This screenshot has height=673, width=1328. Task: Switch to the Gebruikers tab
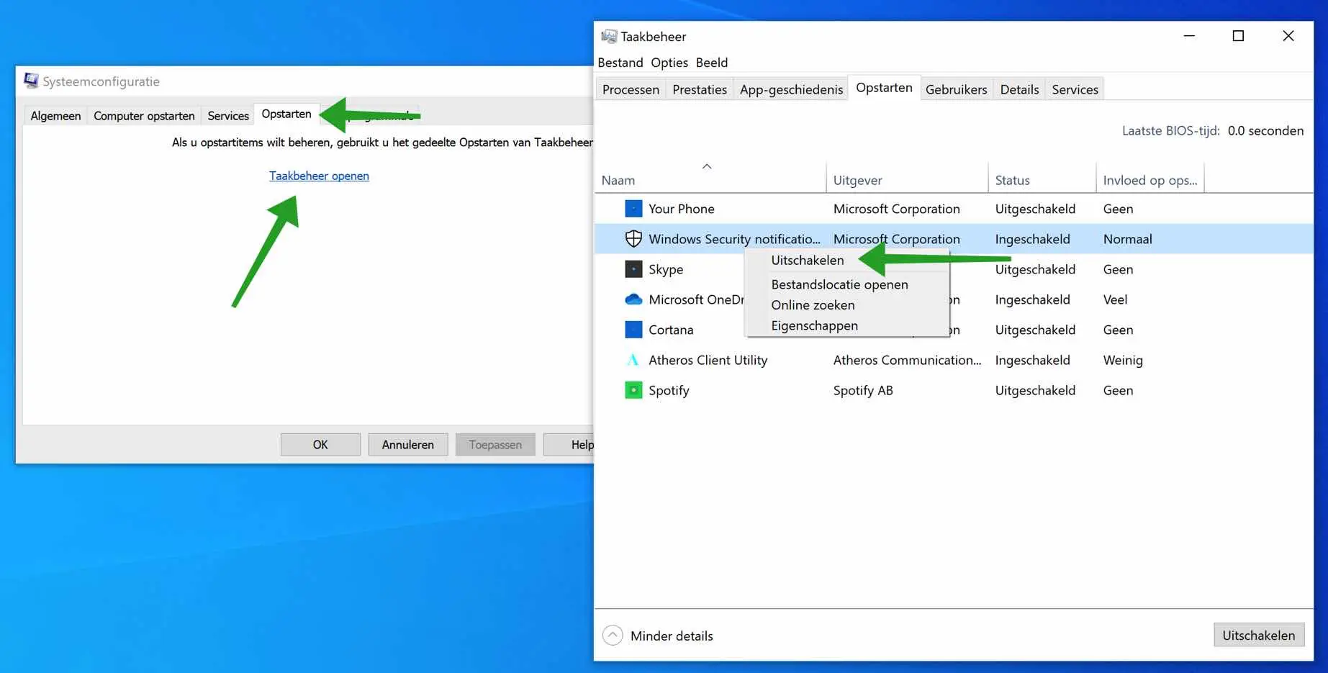956,89
